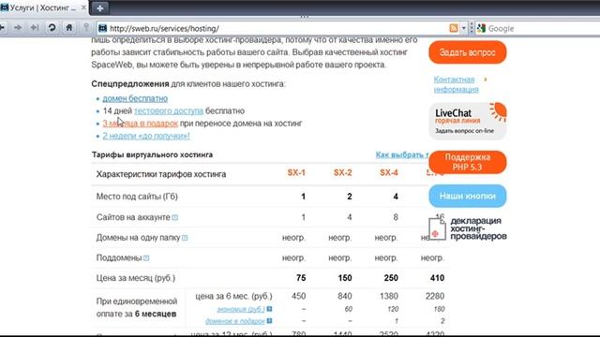Click six-month price 1380

(x=388, y=296)
